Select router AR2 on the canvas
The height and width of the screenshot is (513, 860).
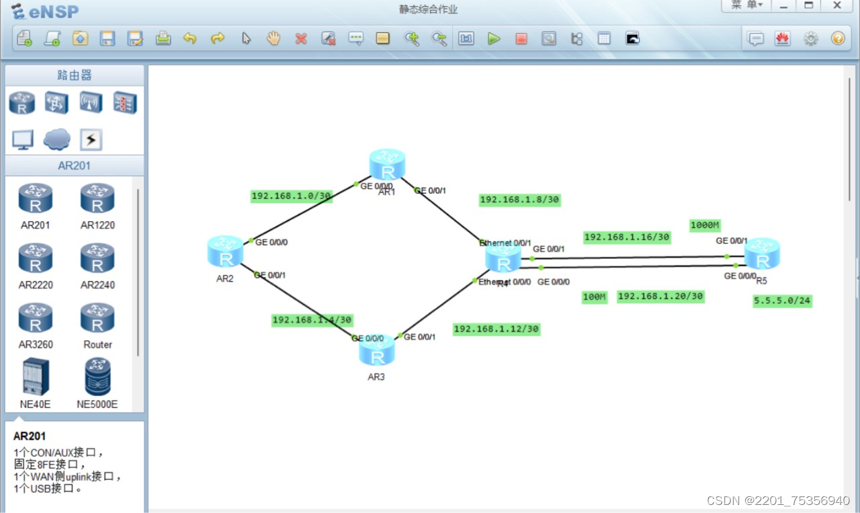pos(225,251)
